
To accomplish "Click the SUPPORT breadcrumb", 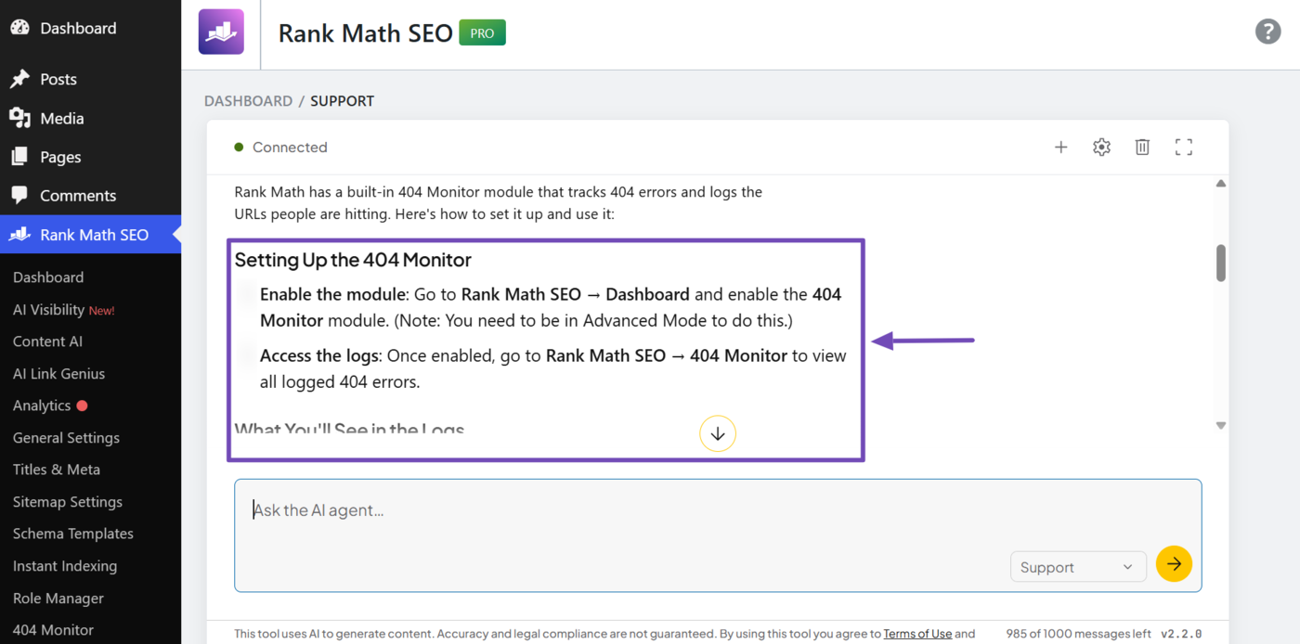I will (343, 101).
